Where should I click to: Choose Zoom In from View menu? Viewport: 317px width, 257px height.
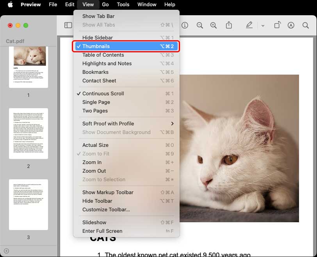pos(126,162)
